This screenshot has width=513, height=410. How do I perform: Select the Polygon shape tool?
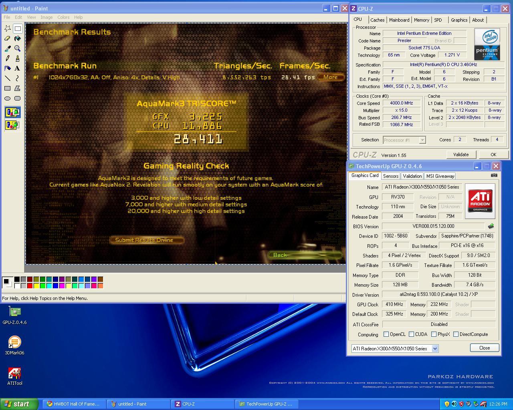coord(18,88)
